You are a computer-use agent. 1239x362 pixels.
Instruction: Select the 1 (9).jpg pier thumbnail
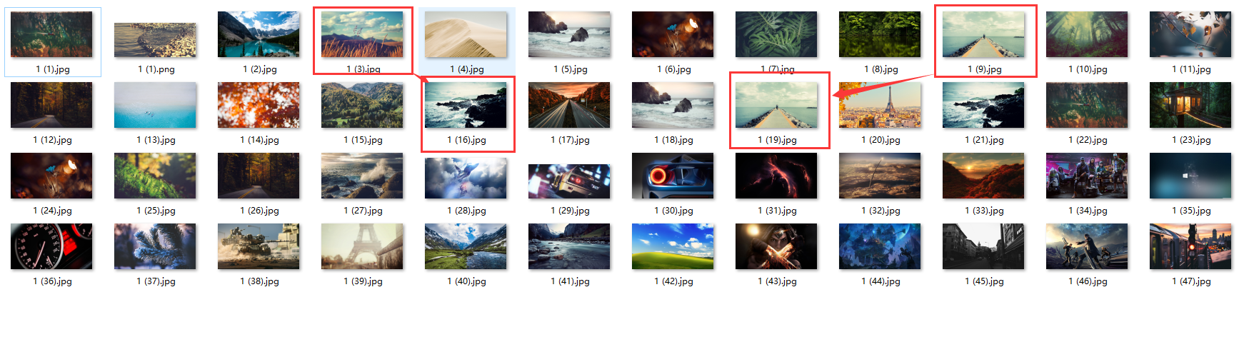[983, 34]
